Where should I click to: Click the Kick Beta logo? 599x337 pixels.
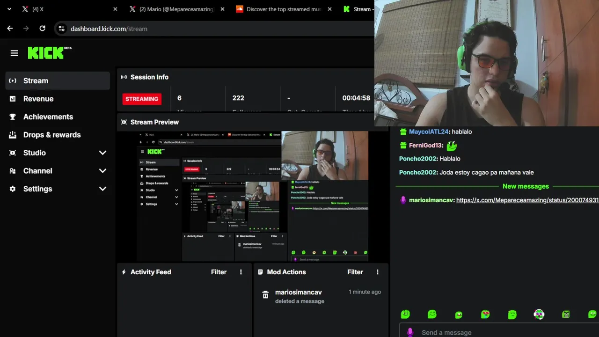click(50, 52)
